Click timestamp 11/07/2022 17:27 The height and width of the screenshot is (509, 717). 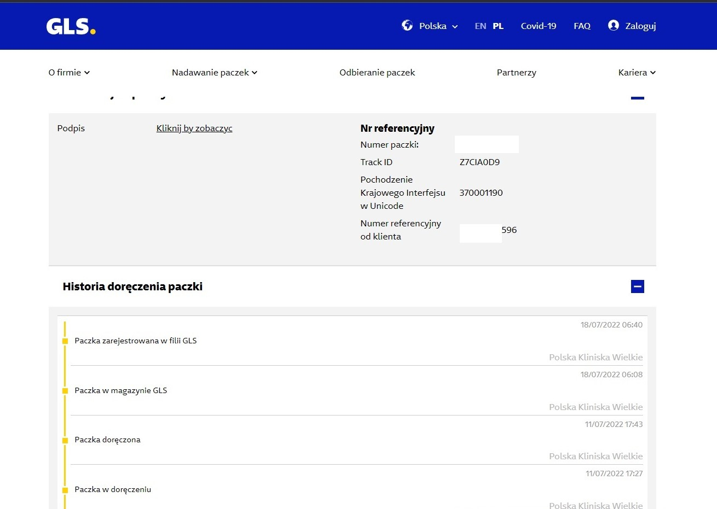coord(614,473)
